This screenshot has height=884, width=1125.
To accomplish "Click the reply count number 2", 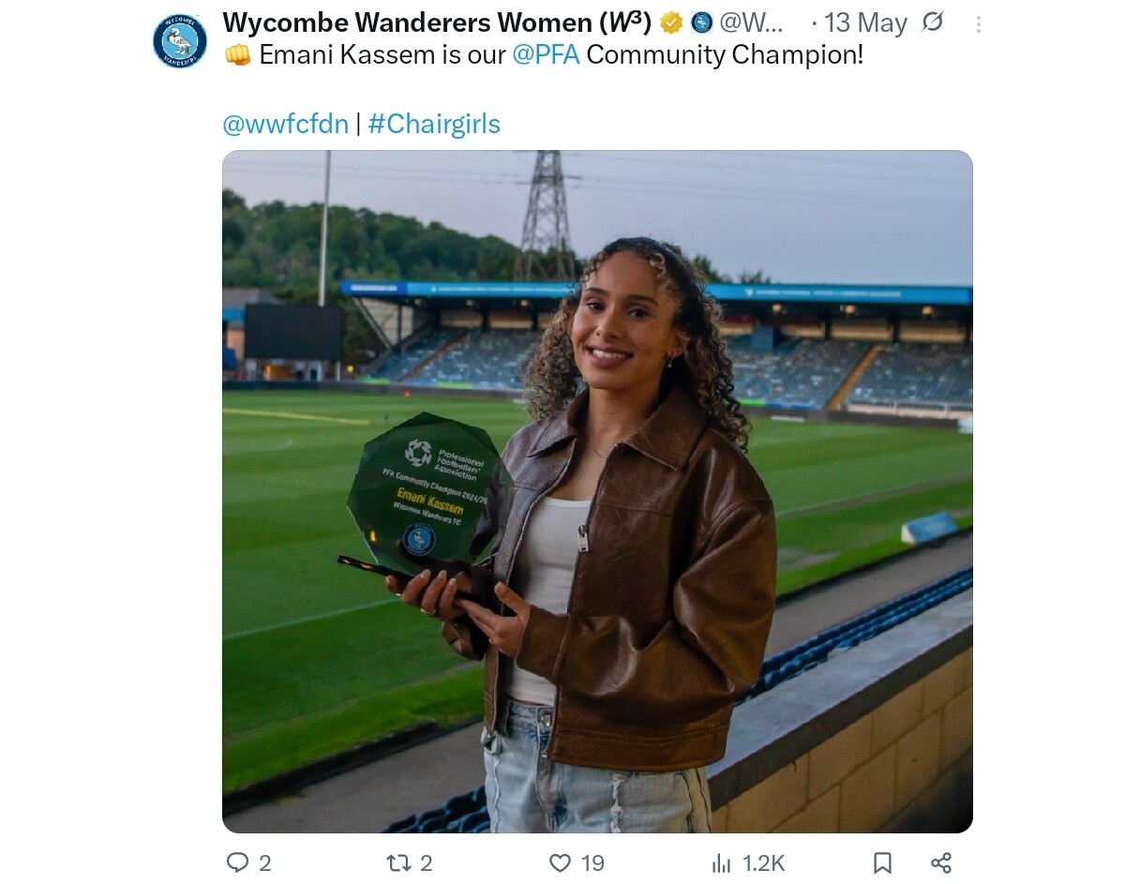I will point(264,863).
